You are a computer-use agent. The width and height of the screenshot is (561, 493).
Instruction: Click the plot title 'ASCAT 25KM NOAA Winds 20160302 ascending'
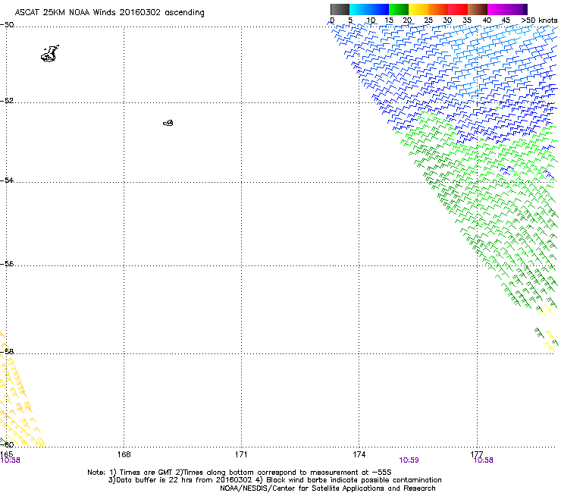pyautogui.click(x=109, y=13)
